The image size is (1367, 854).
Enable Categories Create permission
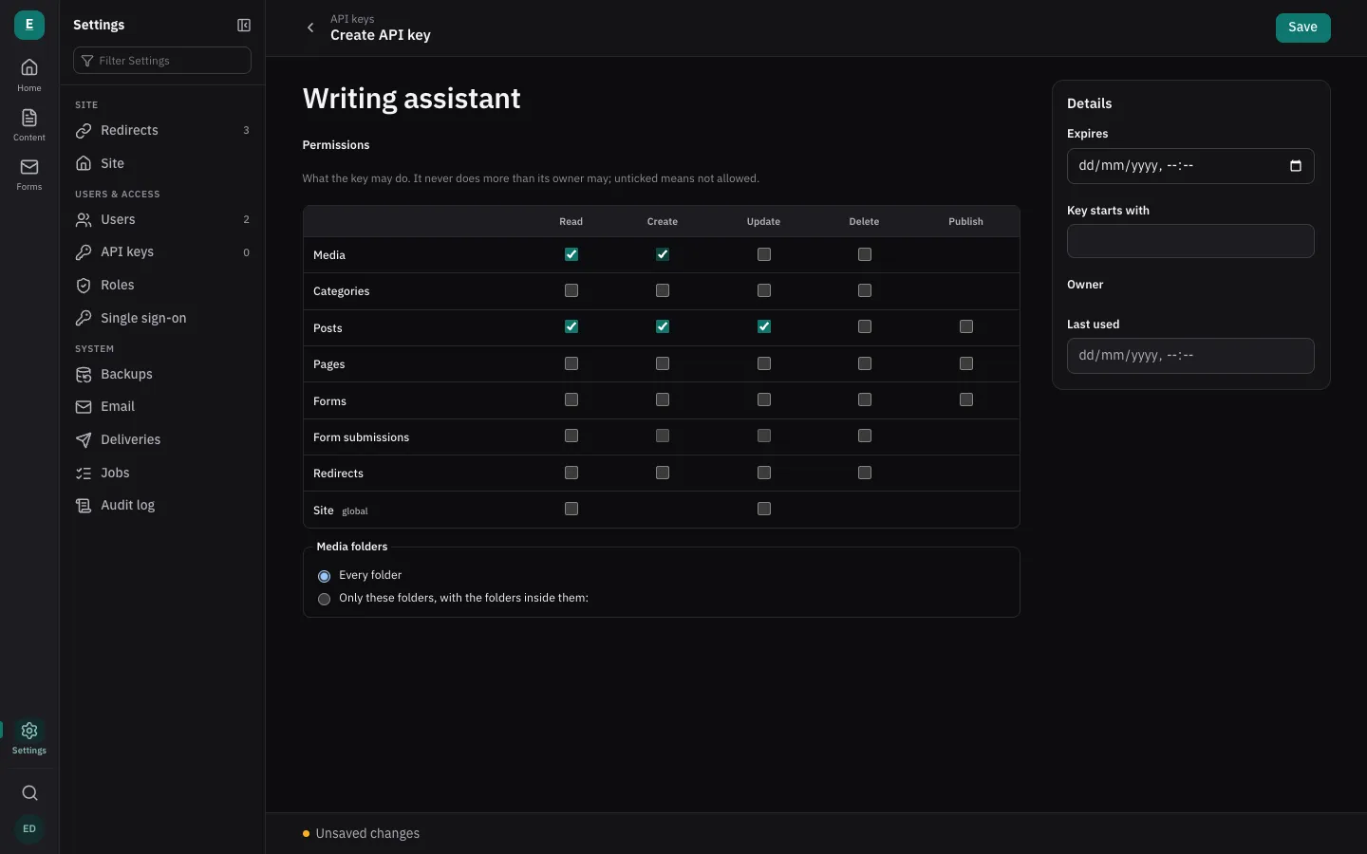pyautogui.click(x=663, y=290)
